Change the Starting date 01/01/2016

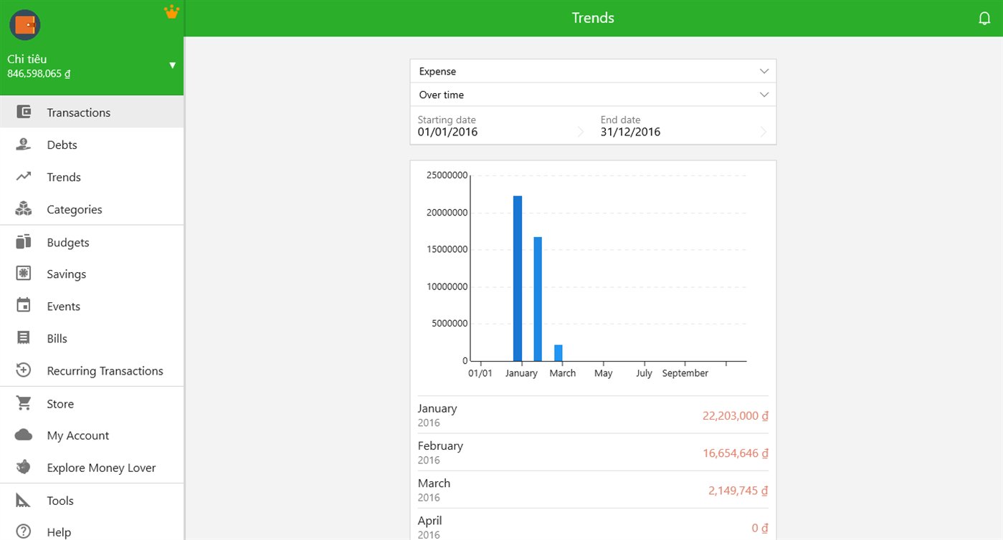pyautogui.click(x=501, y=126)
